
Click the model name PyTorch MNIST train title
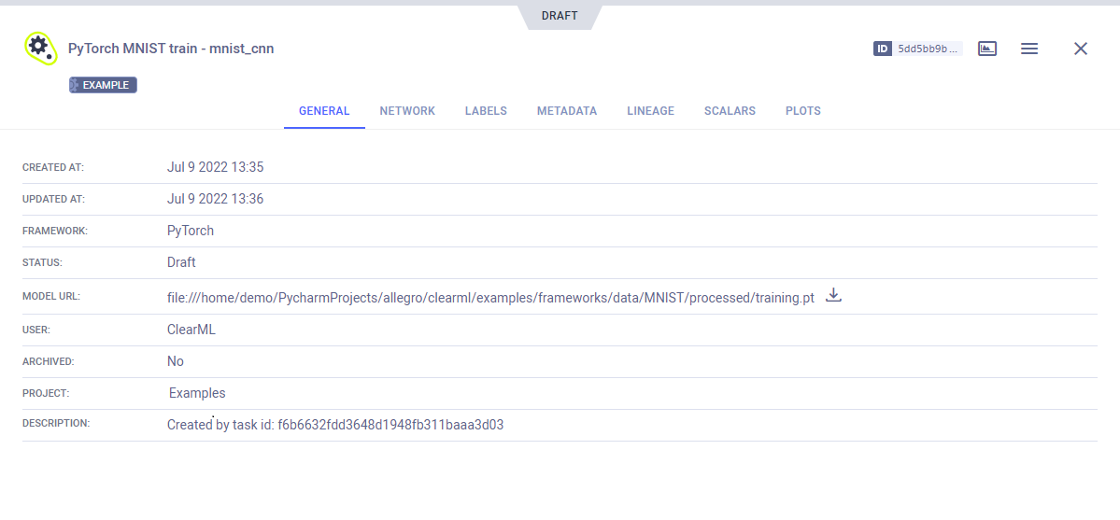click(x=171, y=49)
